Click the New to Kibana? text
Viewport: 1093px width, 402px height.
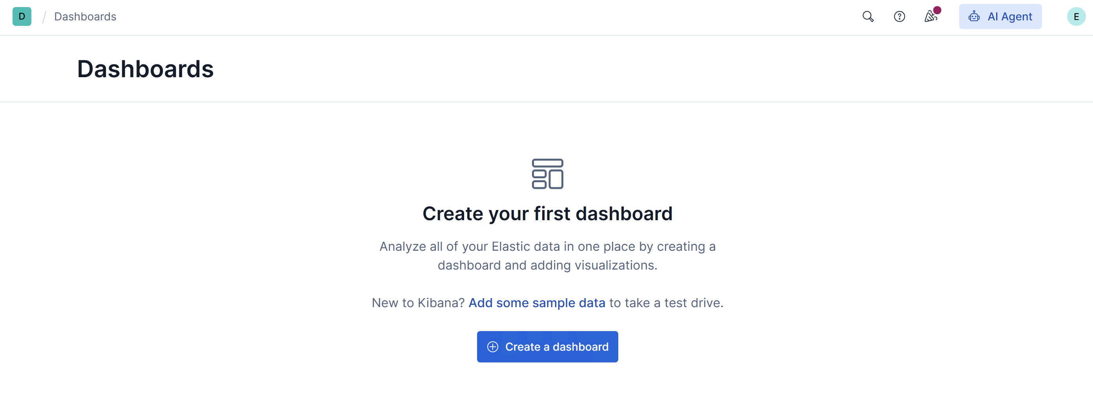click(x=418, y=303)
